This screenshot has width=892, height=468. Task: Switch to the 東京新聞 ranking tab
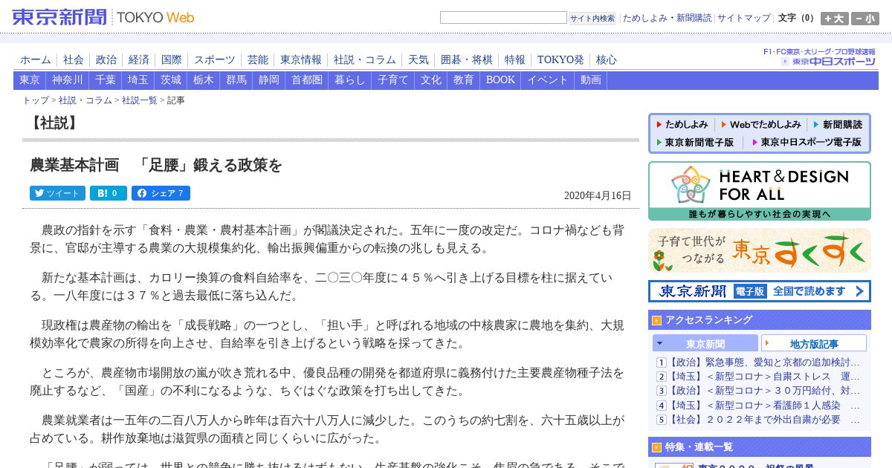coord(705,343)
